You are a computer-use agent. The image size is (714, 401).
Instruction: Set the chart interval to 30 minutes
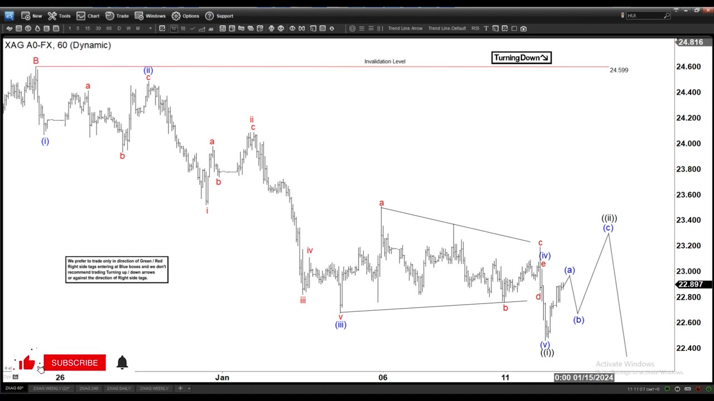point(98,28)
